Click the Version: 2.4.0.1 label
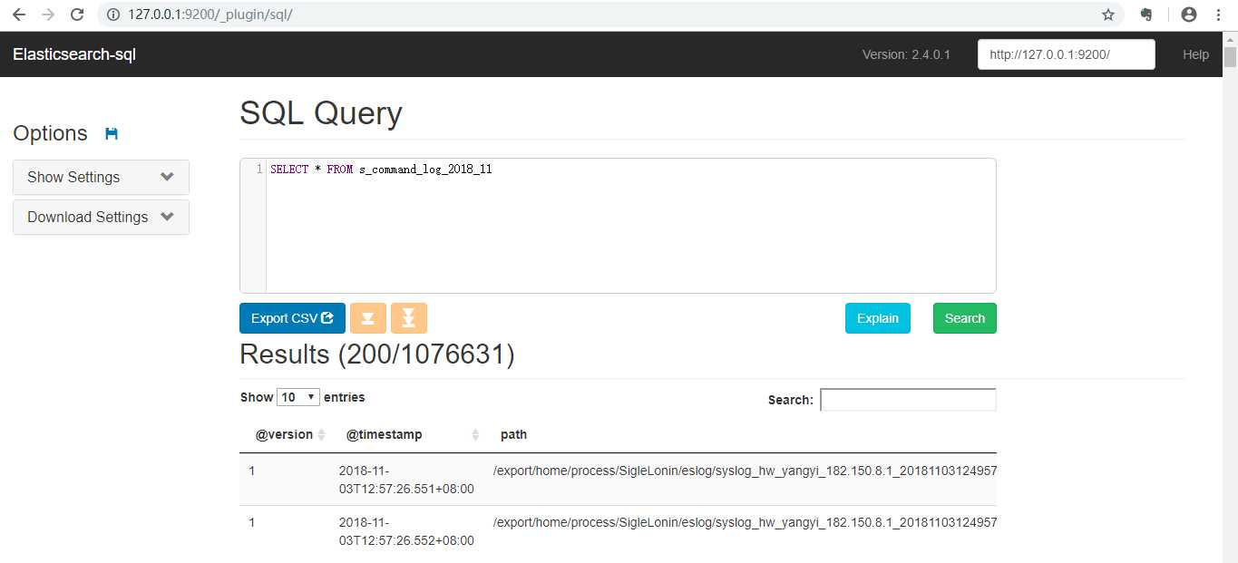The height and width of the screenshot is (563, 1238). [906, 54]
